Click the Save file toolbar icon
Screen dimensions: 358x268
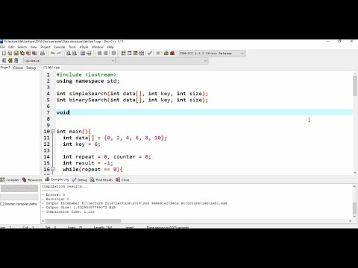[16, 53]
